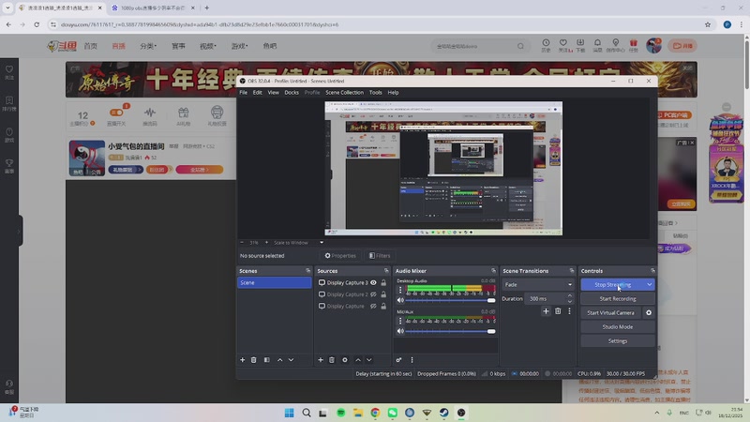Image resolution: width=750 pixels, height=422 pixels.
Task: Adjust Desktop Audio volume slider
Action: click(x=450, y=300)
